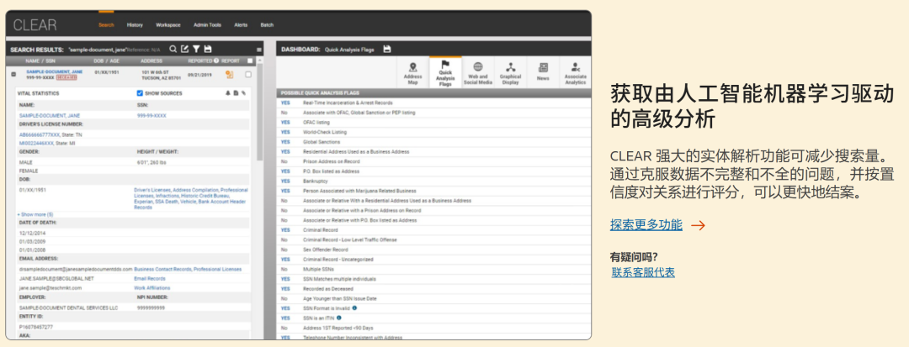
Task: Expand the '+ Show more (5)' DOB entries
Action: click(x=35, y=214)
